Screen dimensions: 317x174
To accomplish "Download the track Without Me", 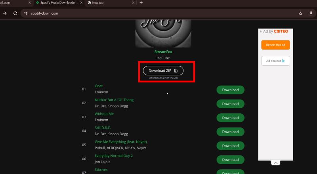I will pos(230,118).
